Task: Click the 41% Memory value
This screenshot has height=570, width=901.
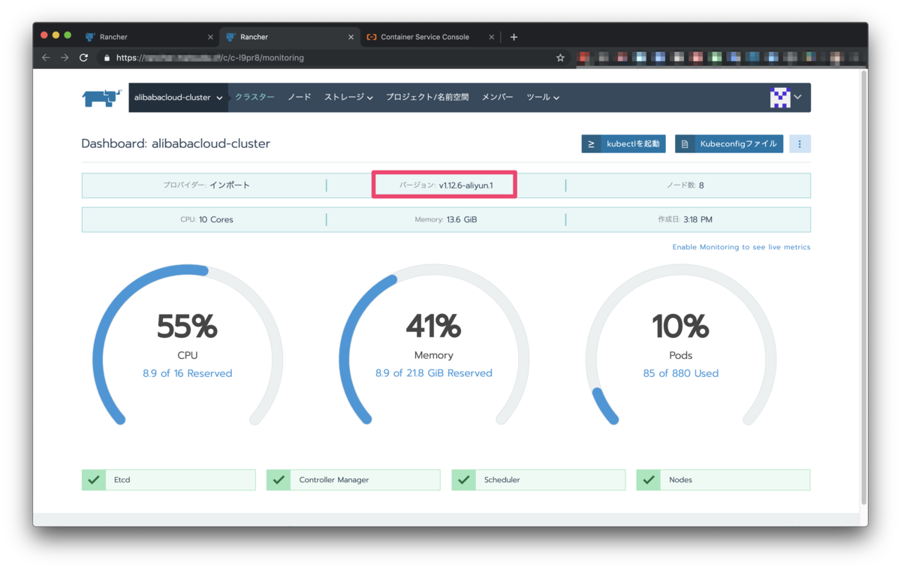Action: 434,327
